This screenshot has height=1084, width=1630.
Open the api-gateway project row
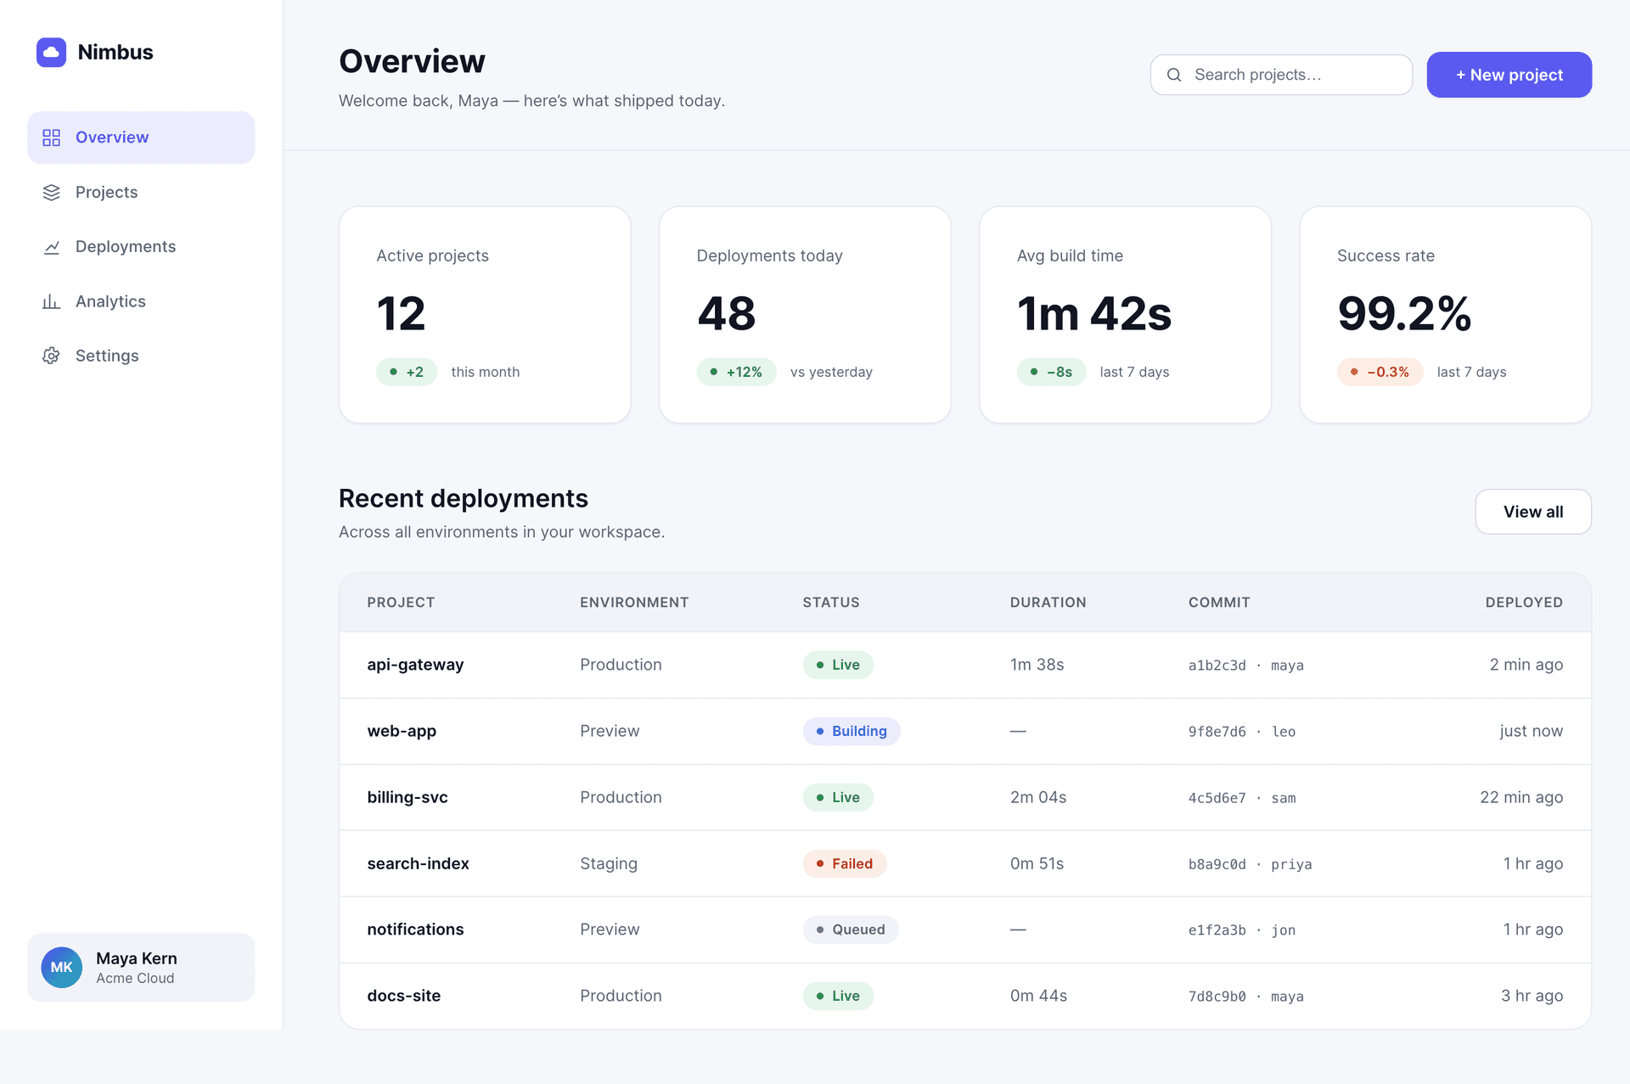click(x=965, y=666)
